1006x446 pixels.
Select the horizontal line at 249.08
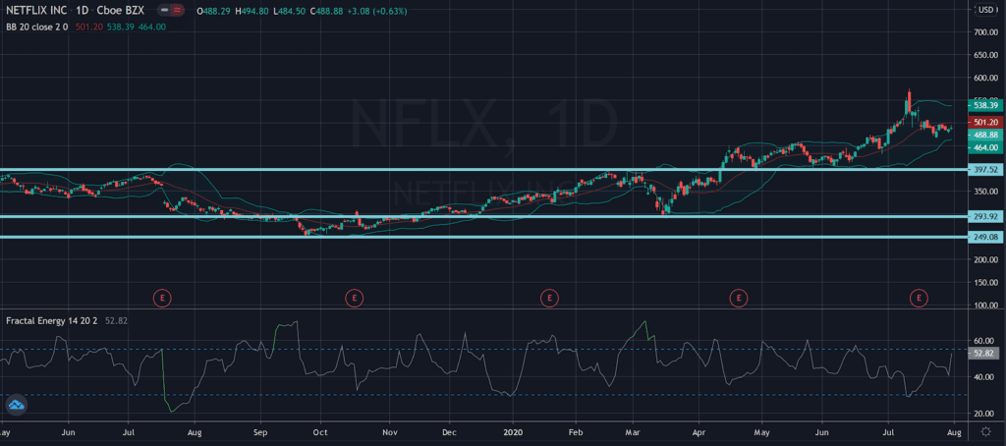tap(484, 238)
